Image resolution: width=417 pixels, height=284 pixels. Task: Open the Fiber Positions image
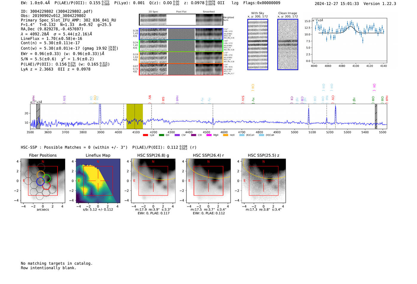(43, 181)
